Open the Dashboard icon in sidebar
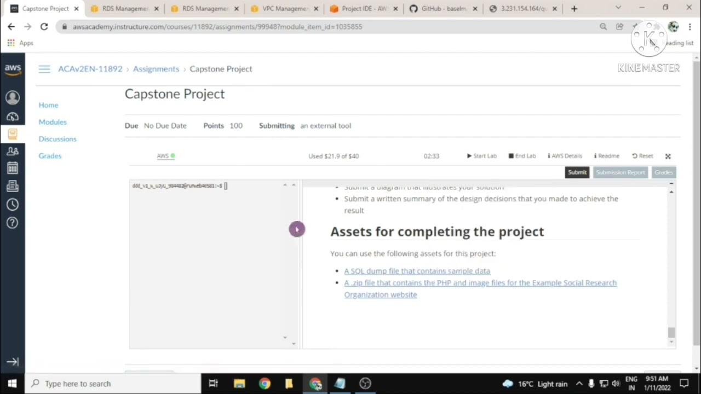This screenshot has width=701, height=394. point(13,117)
